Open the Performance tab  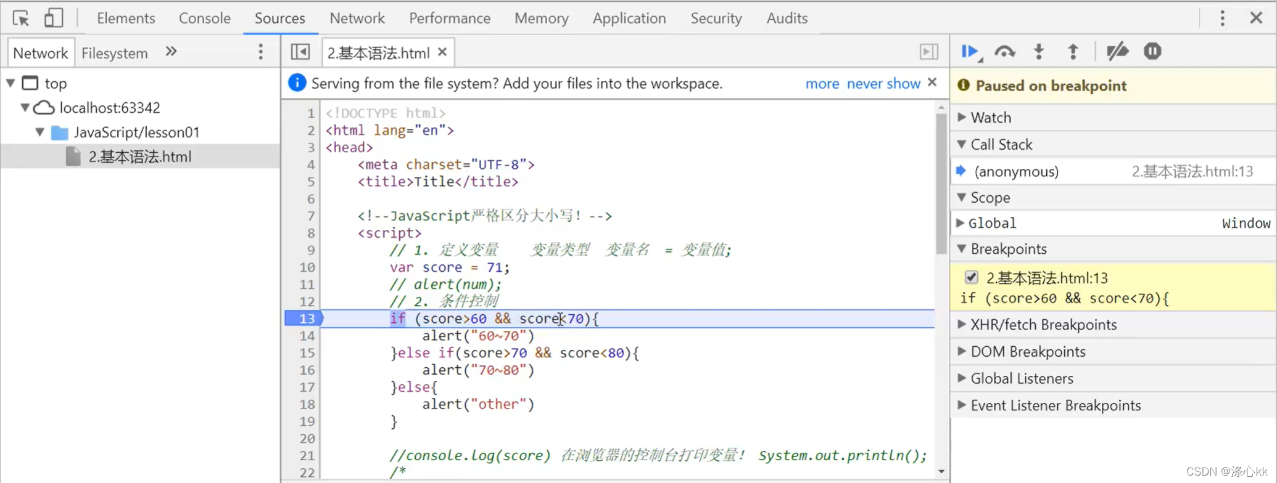(x=450, y=18)
